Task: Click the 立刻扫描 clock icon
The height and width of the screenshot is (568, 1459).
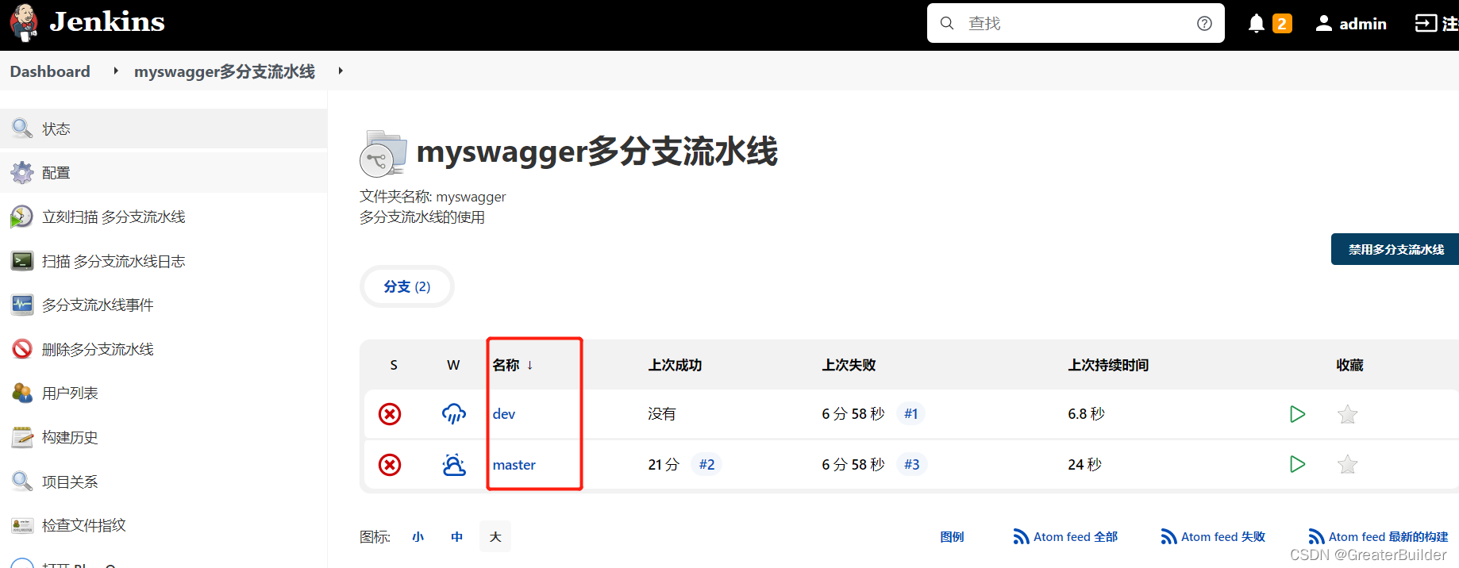Action: click(x=22, y=217)
